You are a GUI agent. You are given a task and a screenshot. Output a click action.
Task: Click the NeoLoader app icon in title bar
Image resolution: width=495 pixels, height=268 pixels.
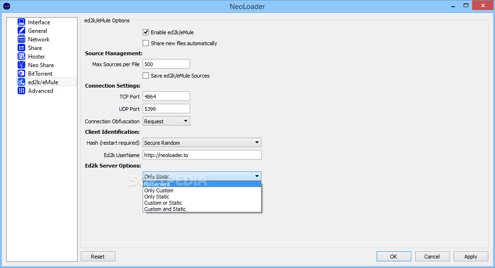click(7, 6)
